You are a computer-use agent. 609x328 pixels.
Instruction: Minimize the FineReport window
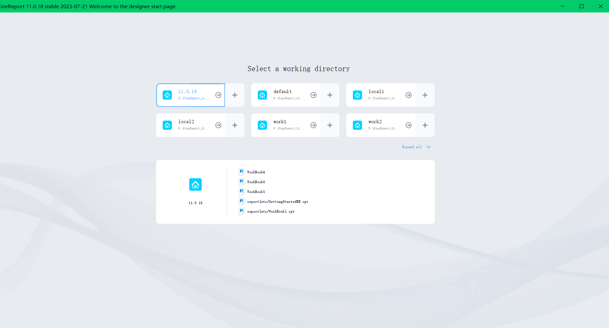point(562,6)
